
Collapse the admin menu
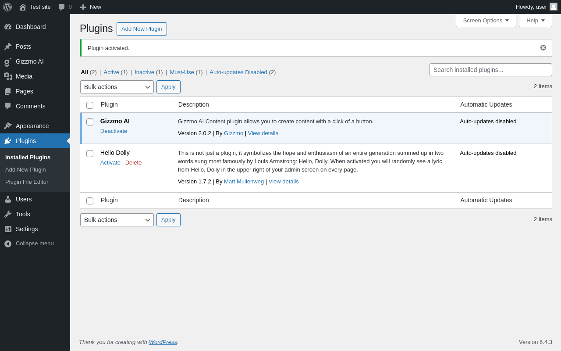pyautogui.click(x=29, y=244)
